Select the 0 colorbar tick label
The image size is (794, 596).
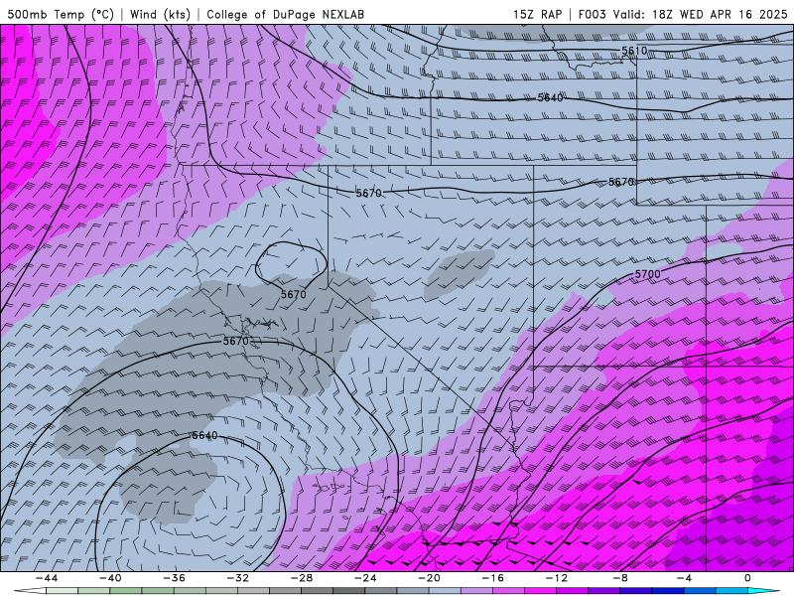click(x=747, y=578)
